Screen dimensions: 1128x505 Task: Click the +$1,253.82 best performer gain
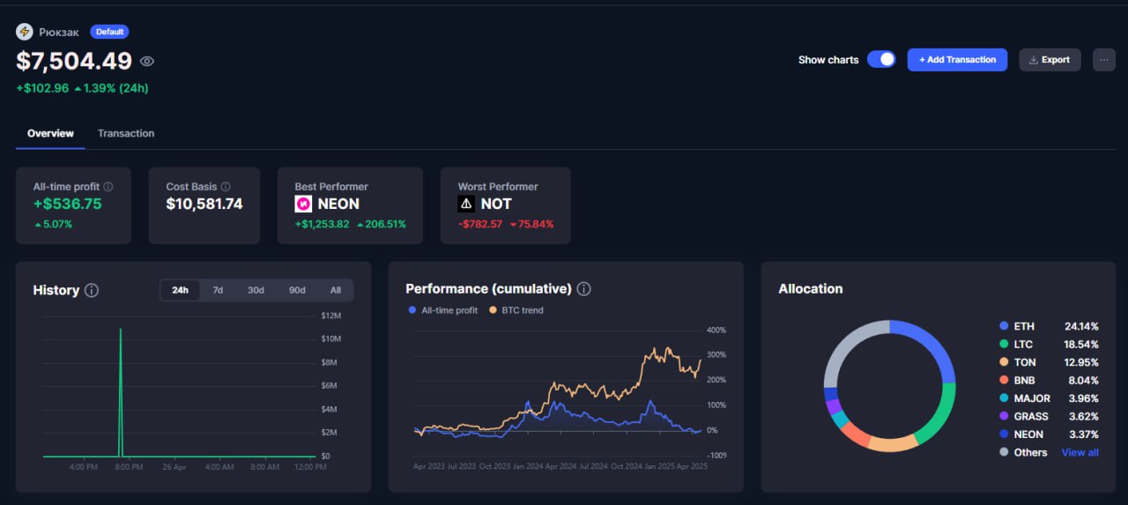pos(322,224)
